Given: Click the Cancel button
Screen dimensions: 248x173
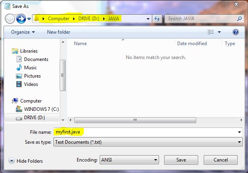Looking at the screenshot, I should [221, 160].
